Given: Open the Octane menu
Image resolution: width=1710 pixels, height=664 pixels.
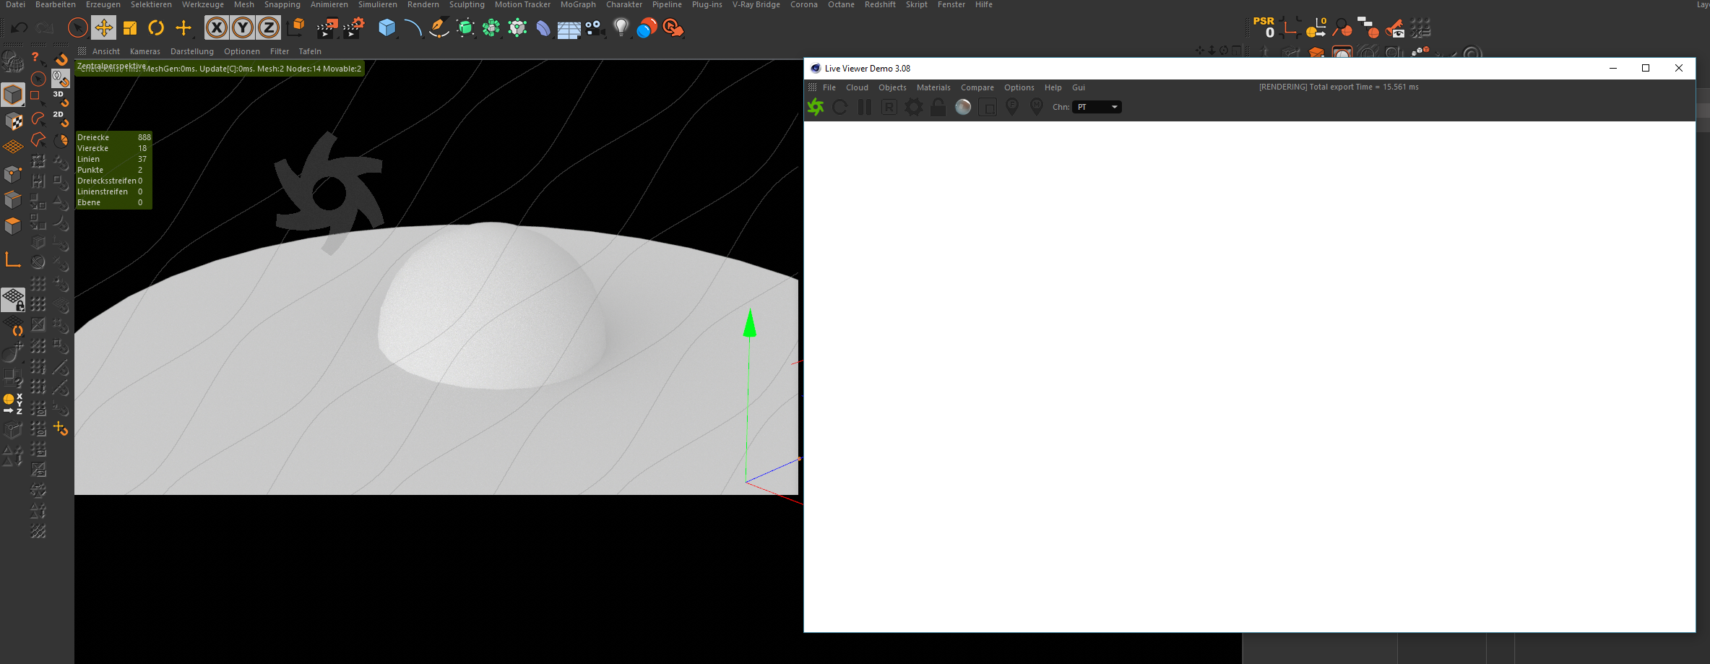Looking at the screenshot, I should 841,4.
